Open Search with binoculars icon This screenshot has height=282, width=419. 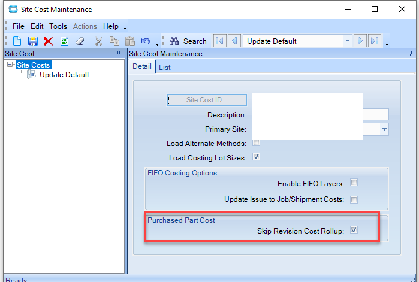click(x=174, y=41)
